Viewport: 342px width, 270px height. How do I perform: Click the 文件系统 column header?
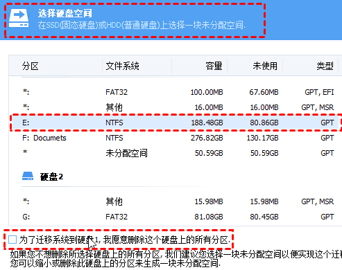(122, 66)
